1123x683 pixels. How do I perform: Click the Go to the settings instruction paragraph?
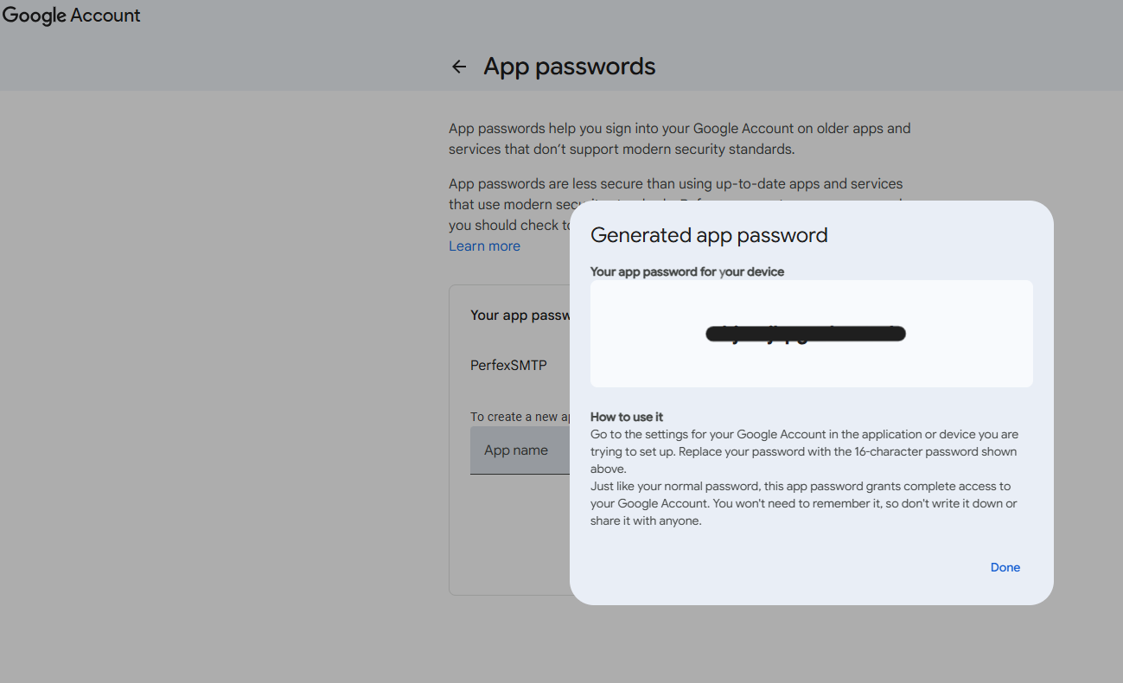(x=804, y=451)
